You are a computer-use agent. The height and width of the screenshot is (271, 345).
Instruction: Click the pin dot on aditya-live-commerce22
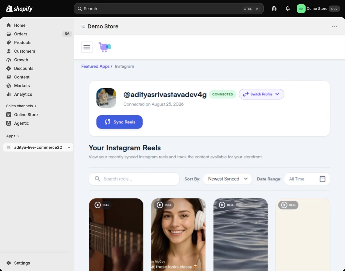[69, 147]
